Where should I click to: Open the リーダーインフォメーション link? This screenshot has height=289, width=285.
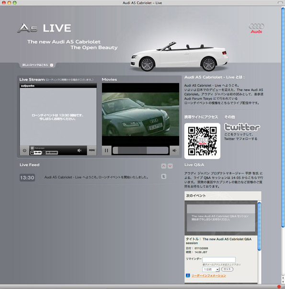click(208, 276)
